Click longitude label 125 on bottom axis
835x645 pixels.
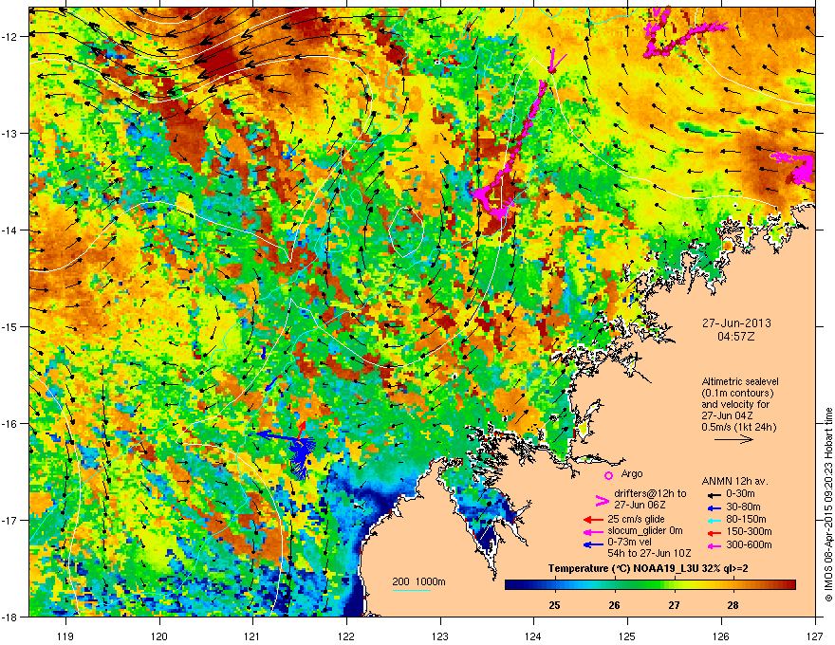[x=627, y=636]
